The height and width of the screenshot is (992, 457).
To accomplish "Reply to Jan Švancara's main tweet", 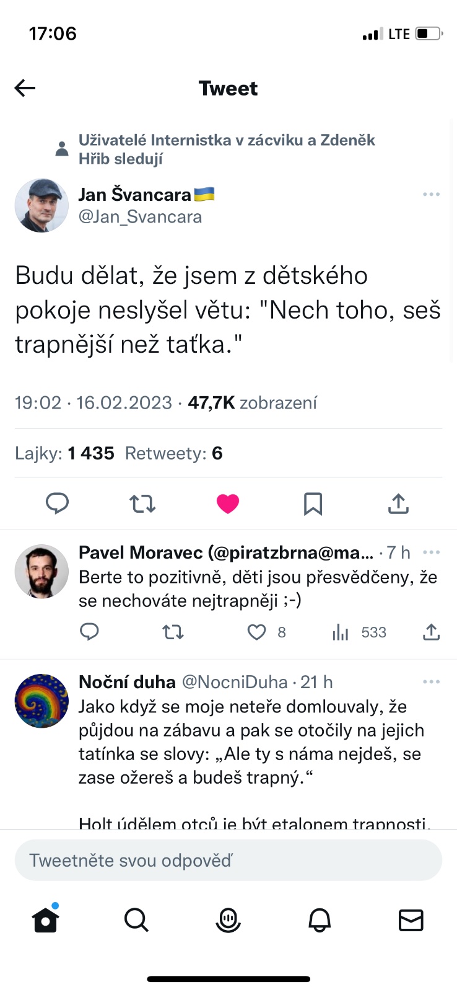I will [58, 503].
